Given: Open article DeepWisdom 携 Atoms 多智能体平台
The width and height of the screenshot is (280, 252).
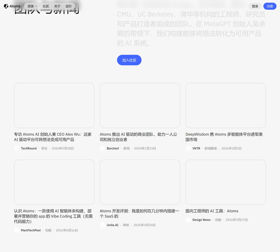Looking at the screenshot, I should [x=224, y=137].
